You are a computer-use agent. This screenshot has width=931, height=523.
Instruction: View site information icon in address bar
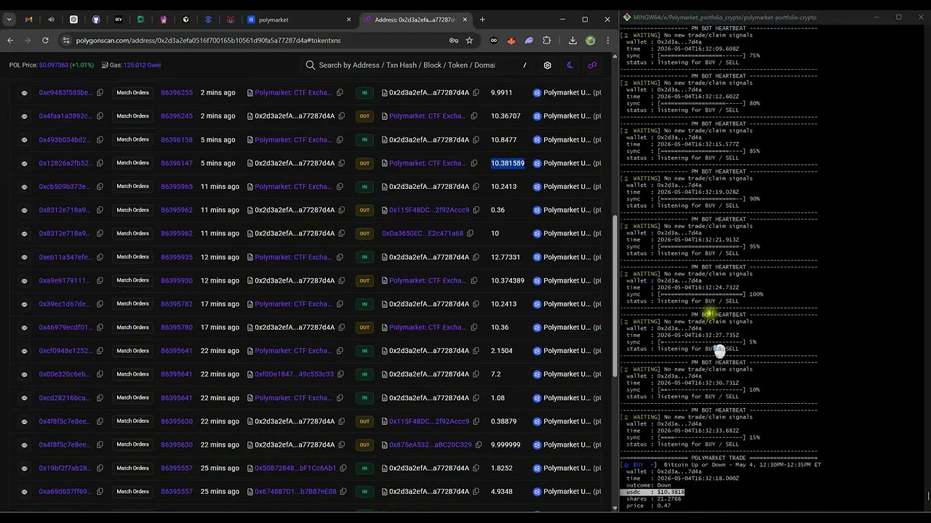[x=66, y=41]
